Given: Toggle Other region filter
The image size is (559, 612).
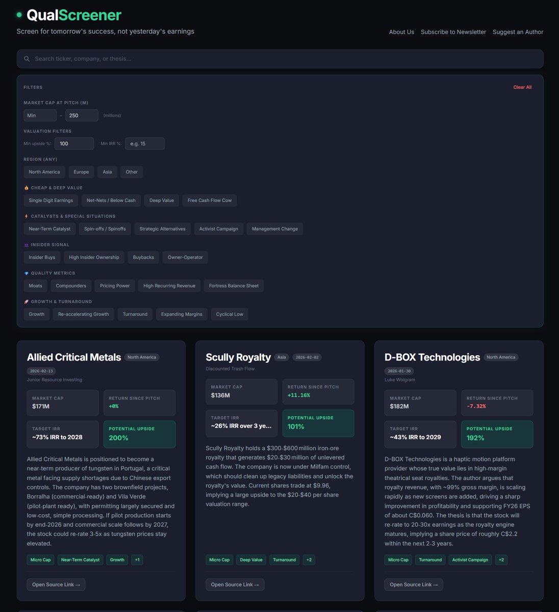Looking at the screenshot, I should point(132,172).
